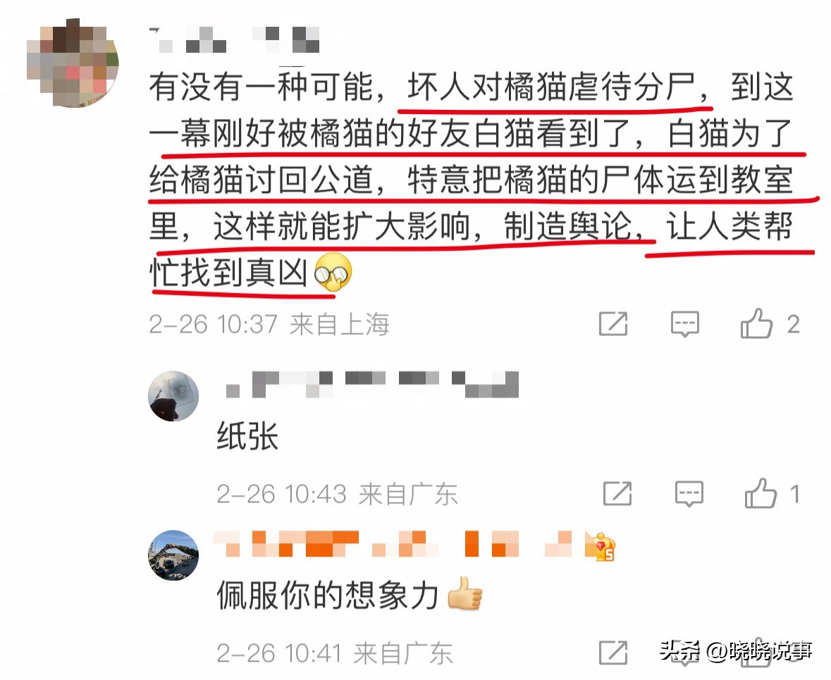Open the blurred avatar of the main commenter

coord(73,63)
